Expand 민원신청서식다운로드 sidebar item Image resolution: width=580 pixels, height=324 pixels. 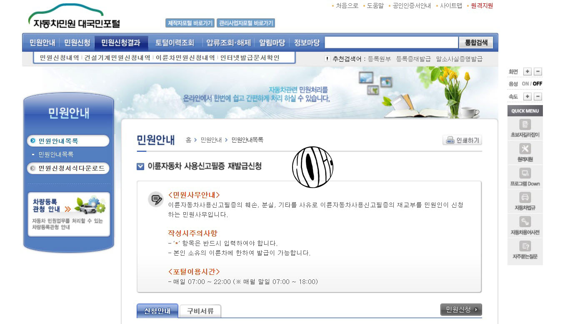[68, 168]
